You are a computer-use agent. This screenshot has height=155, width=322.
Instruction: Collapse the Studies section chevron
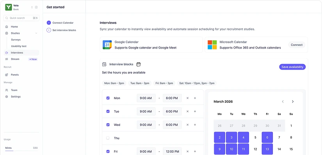(36, 33)
